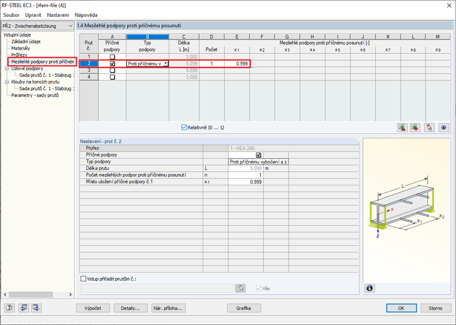Uncheck Příčné podpory checkbox for member 2
Screen dimensions: 456x325
tap(112, 64)
